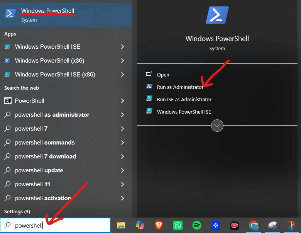The height and width of the screenshot is (233, 301).
Task: Click magnifier icon beside powershell 7 download
Action: 7,156
